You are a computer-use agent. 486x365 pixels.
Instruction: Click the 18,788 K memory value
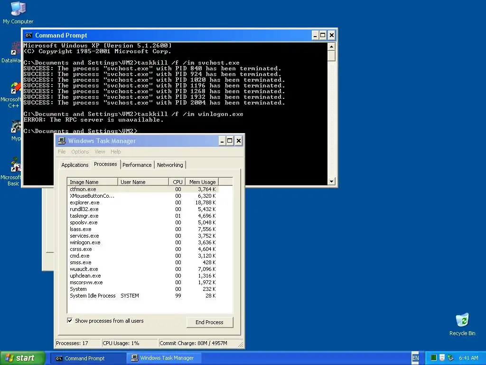pos(206,202)
